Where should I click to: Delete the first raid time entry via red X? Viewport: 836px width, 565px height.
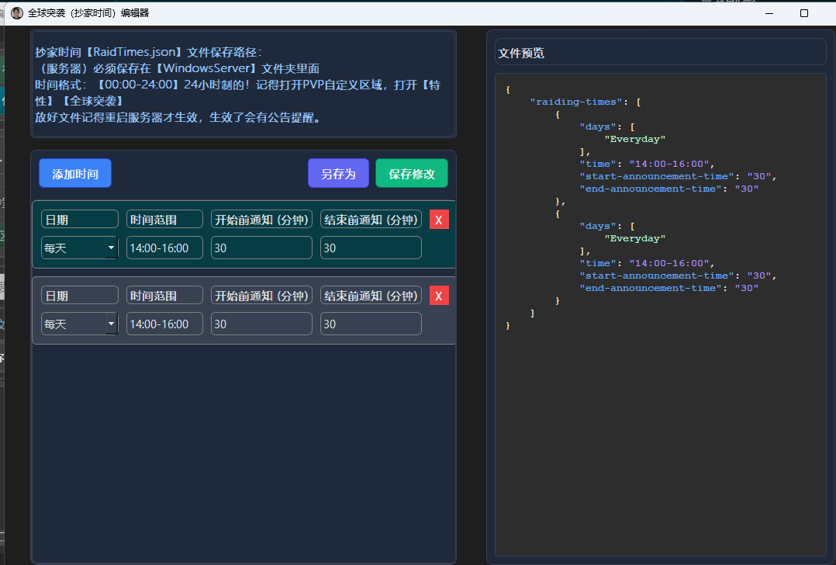(439, 220)
